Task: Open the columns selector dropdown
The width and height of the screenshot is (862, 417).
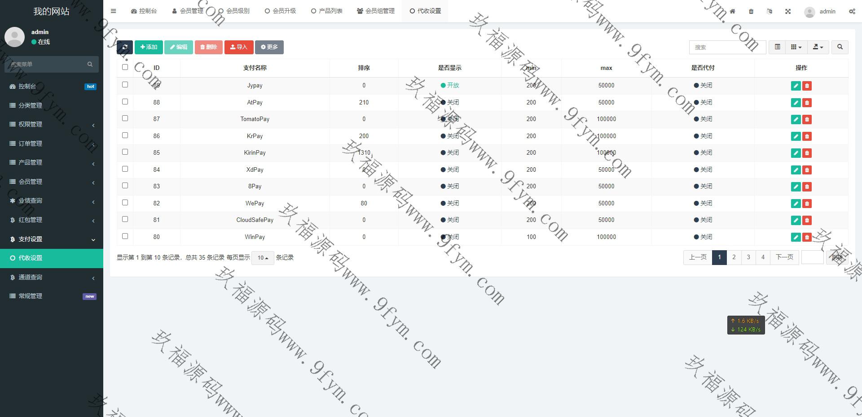Action: [796, 47]
